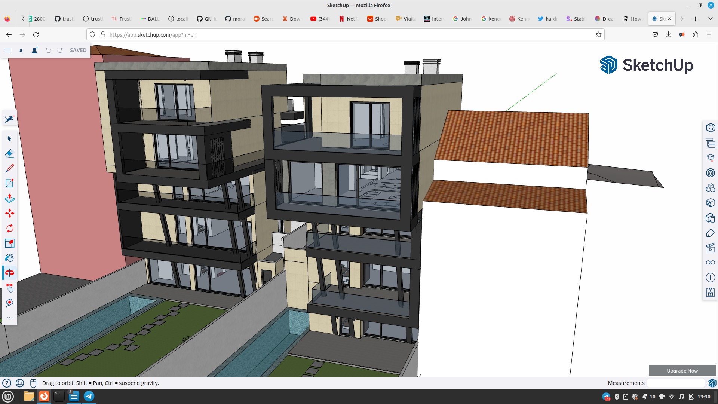Activate the Move tool
Viewport: 718px width, 404px height.
(10, 213)
